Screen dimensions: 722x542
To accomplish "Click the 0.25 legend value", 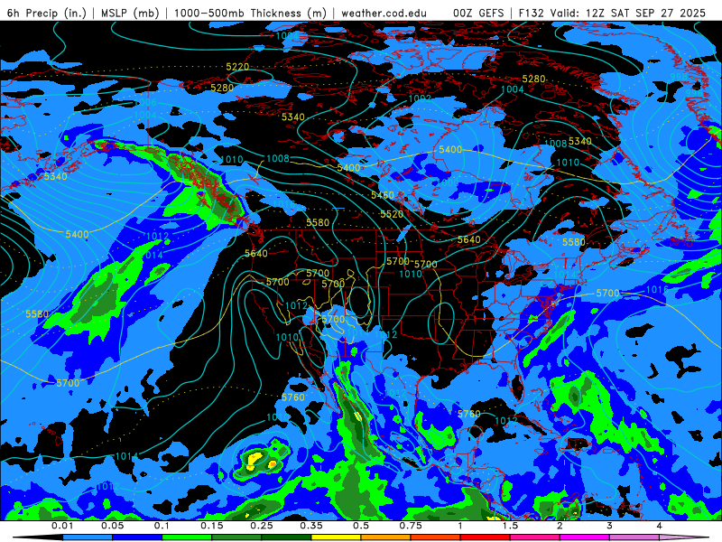I will pos(262,526).
